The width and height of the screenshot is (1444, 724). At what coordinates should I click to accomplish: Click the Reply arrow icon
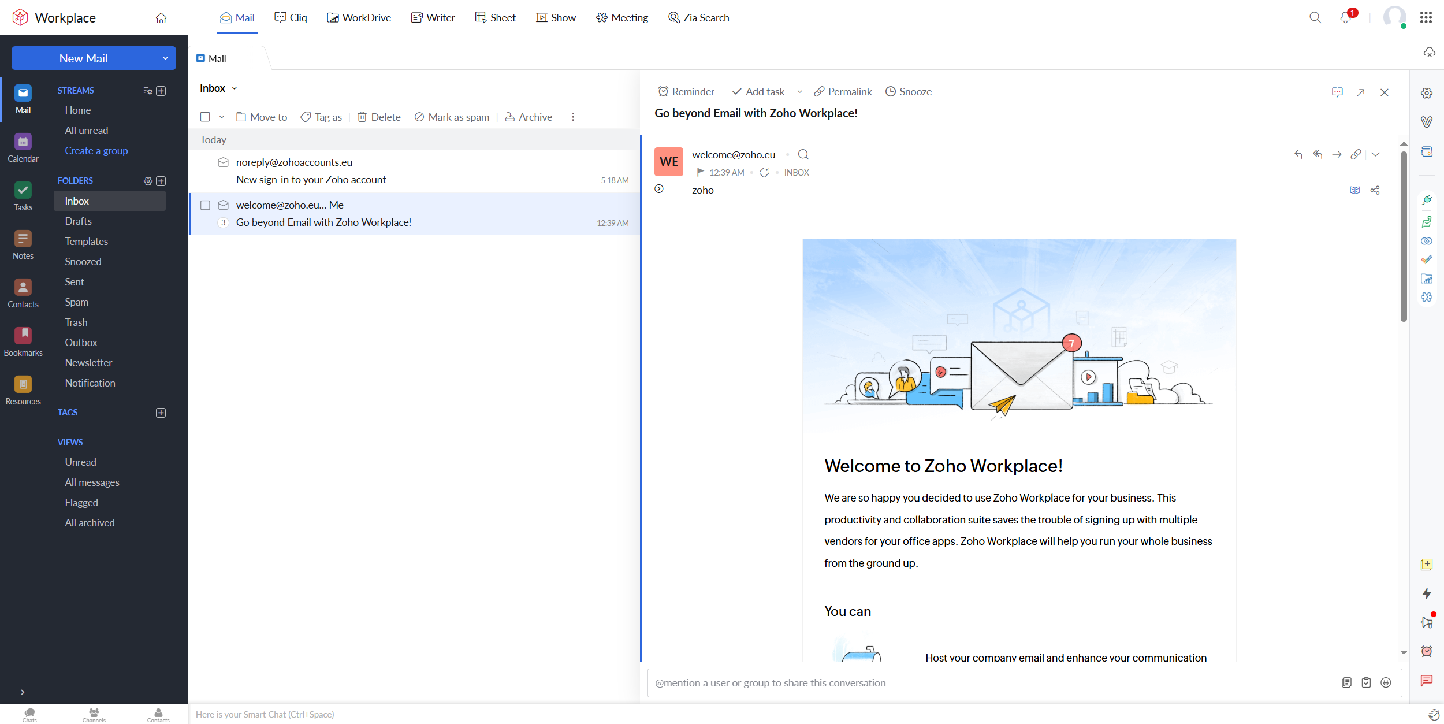pos(1298,154)
